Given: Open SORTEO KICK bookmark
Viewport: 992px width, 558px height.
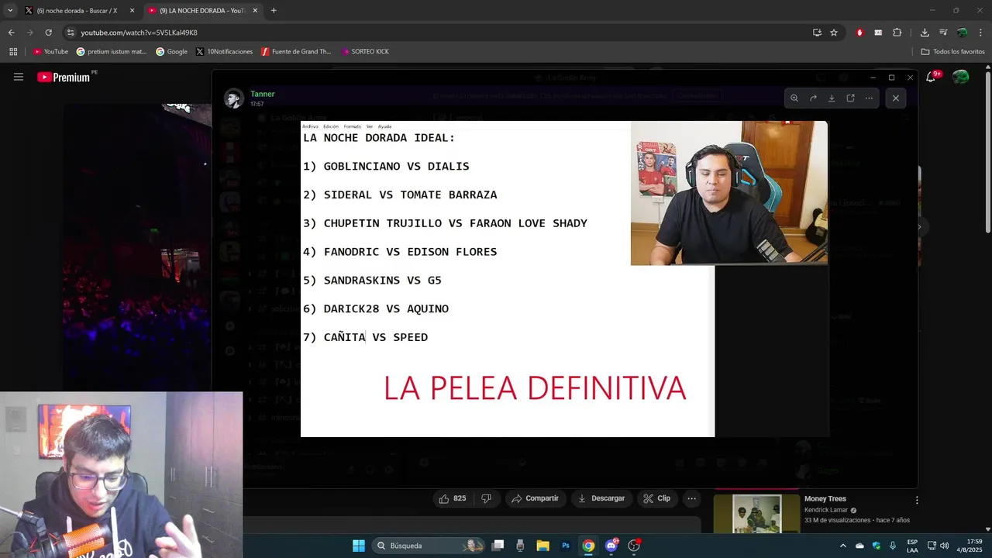Looking at the screenshot, I should [365, 52].
